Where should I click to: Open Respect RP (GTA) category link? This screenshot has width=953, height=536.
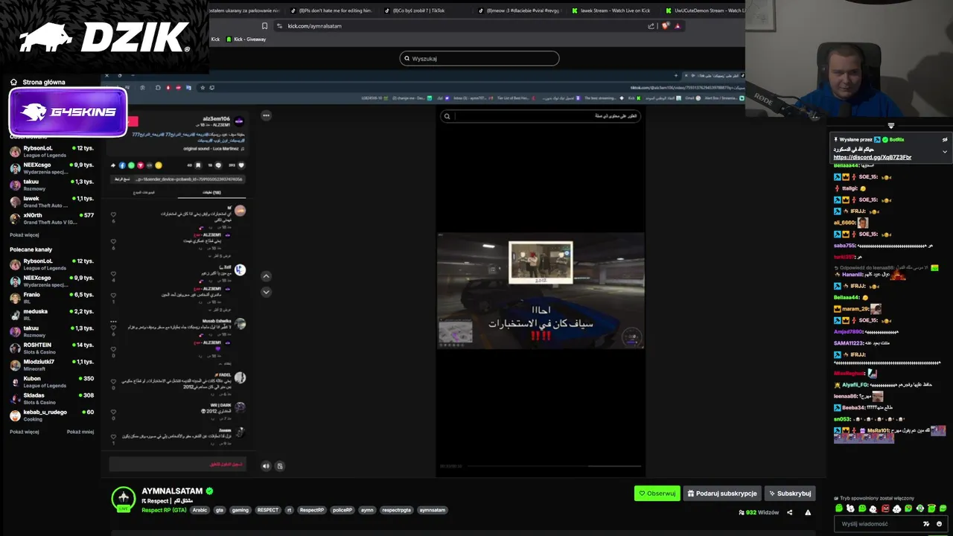point(164,510)
